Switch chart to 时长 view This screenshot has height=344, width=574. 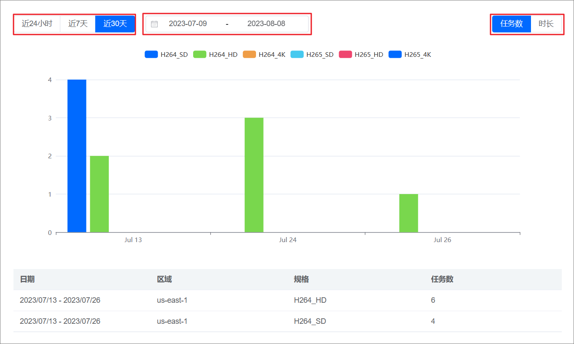point(546,24)
